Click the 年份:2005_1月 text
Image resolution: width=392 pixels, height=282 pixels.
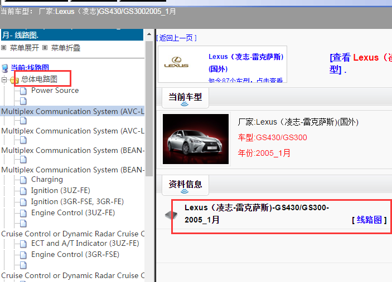point(264,153)
